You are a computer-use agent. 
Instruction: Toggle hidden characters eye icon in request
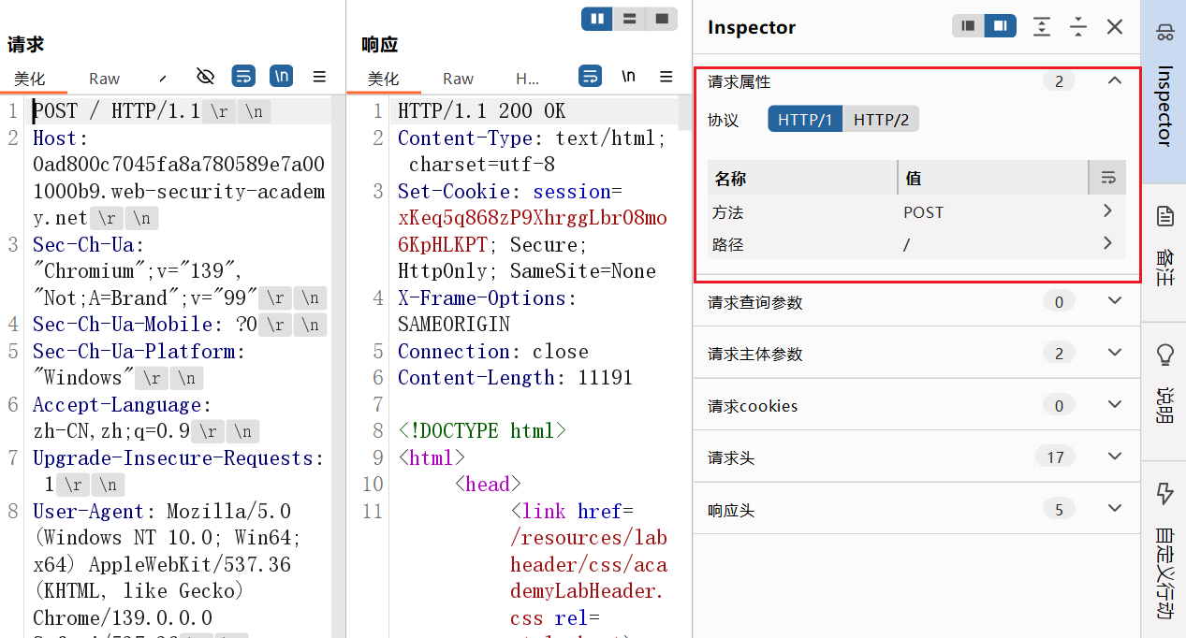[206, 77]
